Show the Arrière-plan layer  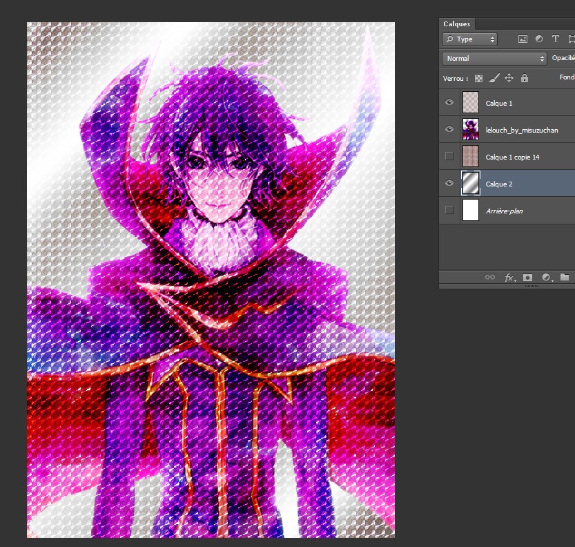coord(449,210)
